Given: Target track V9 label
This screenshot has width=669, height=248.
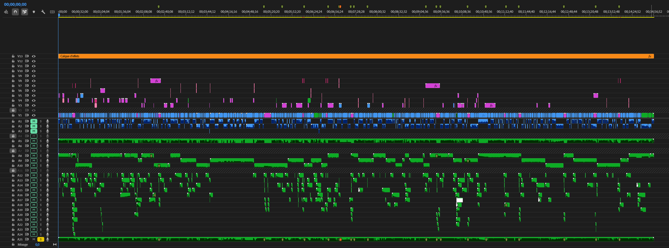Looking at the screenshot, I should point(20,76).
